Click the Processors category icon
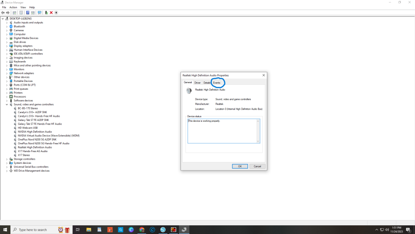 point(11,96)
